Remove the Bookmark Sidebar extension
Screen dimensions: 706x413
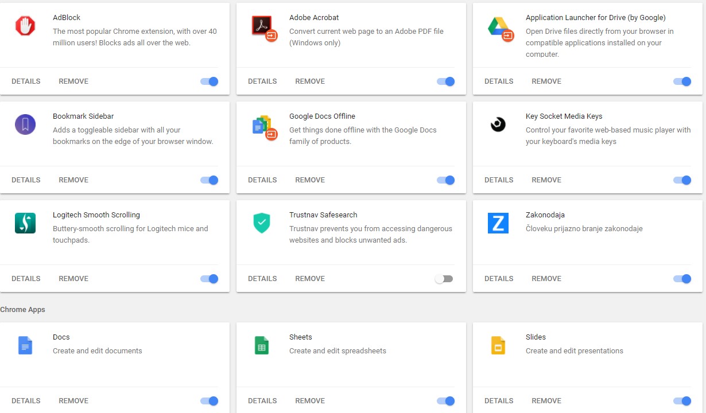[x=73, y=180]
